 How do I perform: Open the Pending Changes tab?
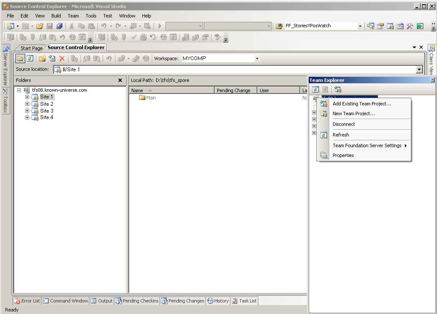point(183,301)
